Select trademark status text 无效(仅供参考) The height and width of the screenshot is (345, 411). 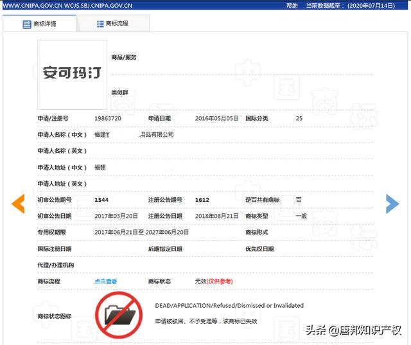[214, 281]
